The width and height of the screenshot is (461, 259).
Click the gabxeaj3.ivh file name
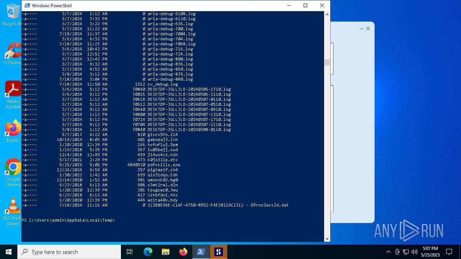[x=163, y=140]
